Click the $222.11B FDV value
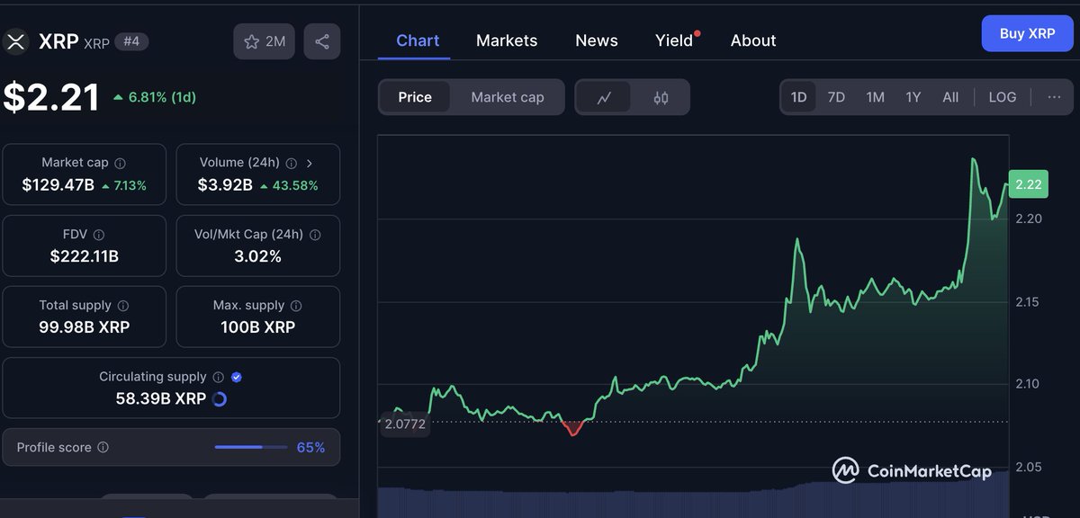Image resolution: width=1080 pixels, height=518 pixels. 85,256
